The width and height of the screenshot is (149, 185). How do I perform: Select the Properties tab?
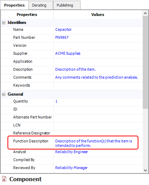tap(15, 5)
